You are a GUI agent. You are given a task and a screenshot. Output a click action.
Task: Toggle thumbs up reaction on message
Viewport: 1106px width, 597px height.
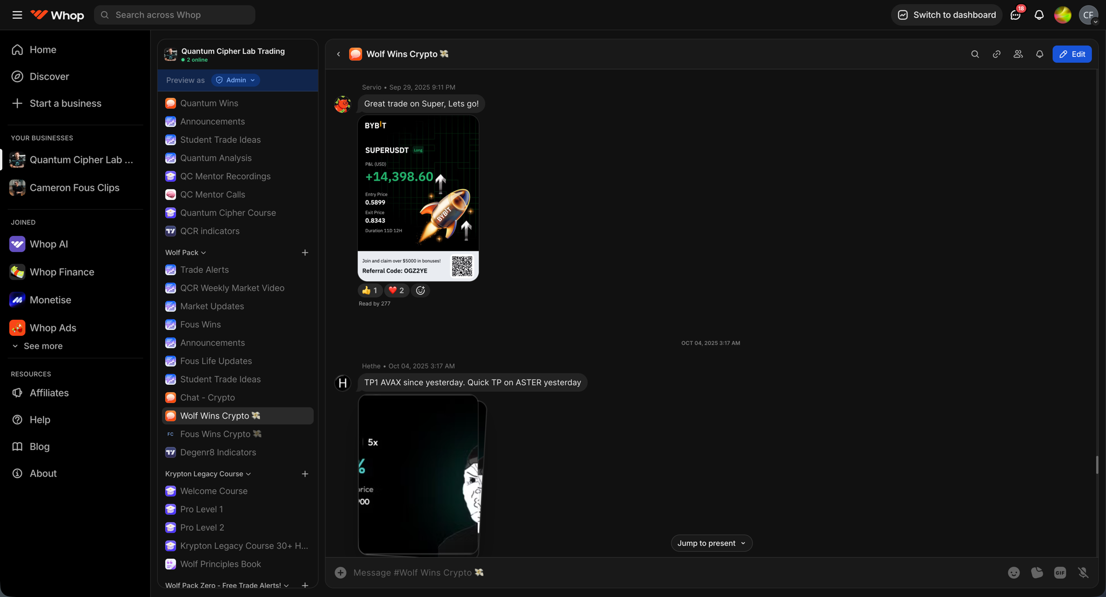click(370, 290)
